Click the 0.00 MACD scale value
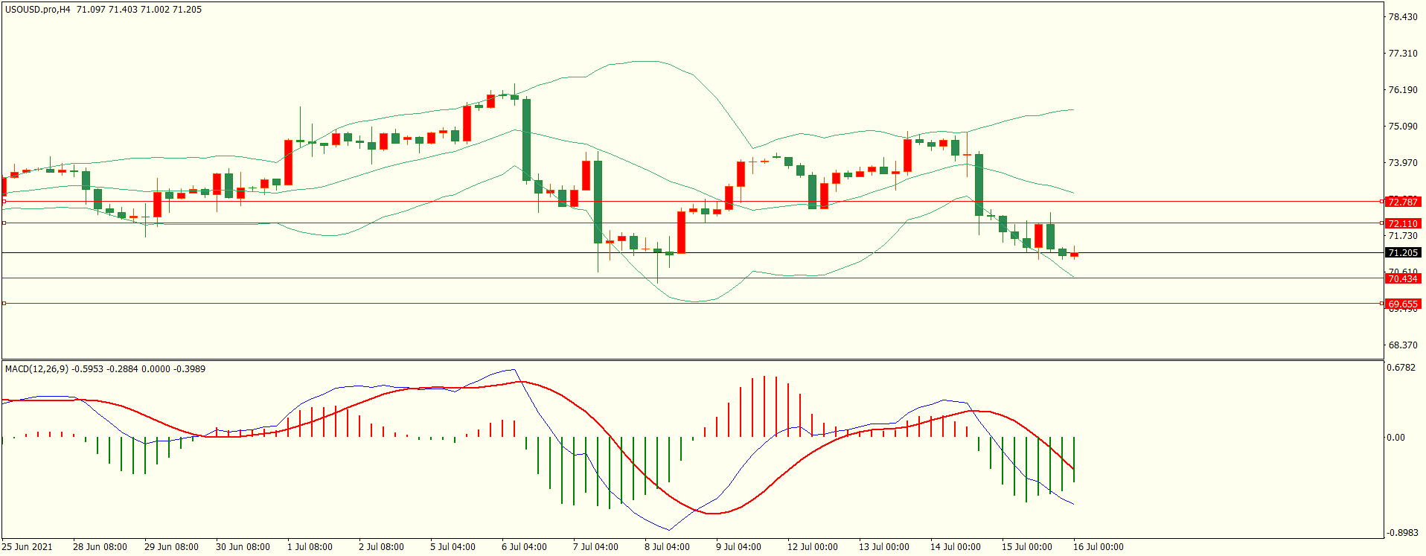Screen dimensions: 1426x556 tap(1396, 438)
